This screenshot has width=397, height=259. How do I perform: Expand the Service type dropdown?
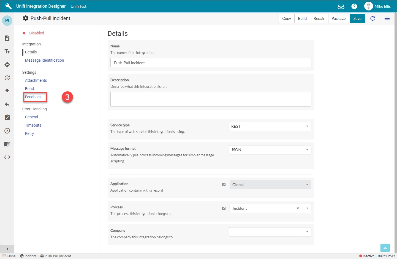coord(307,126)
